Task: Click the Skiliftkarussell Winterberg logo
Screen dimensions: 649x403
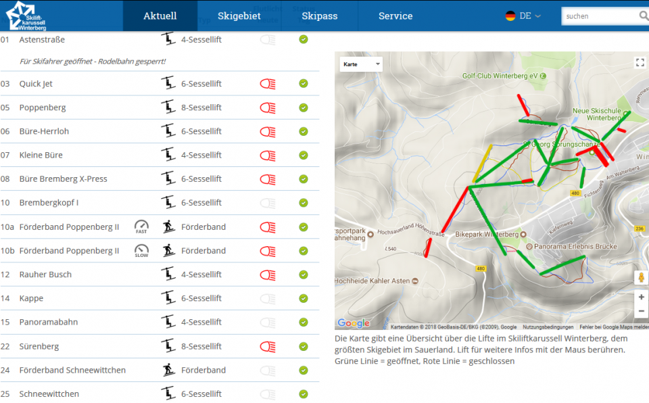Action: [x=26, y=16]
